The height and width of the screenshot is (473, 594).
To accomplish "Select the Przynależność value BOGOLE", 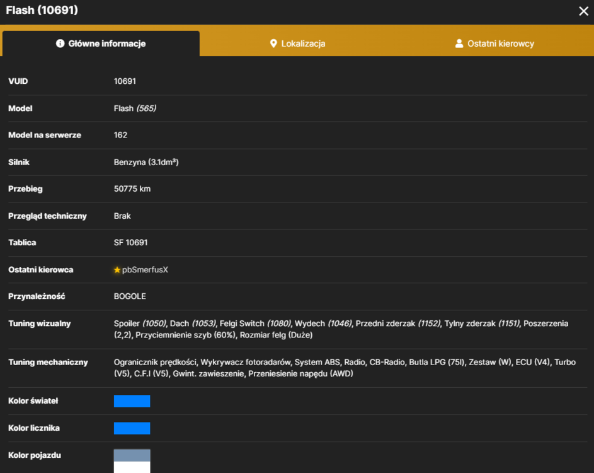I will [x=130, y=296].
